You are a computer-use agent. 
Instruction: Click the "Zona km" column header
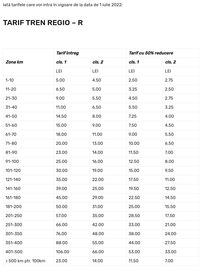14,62
